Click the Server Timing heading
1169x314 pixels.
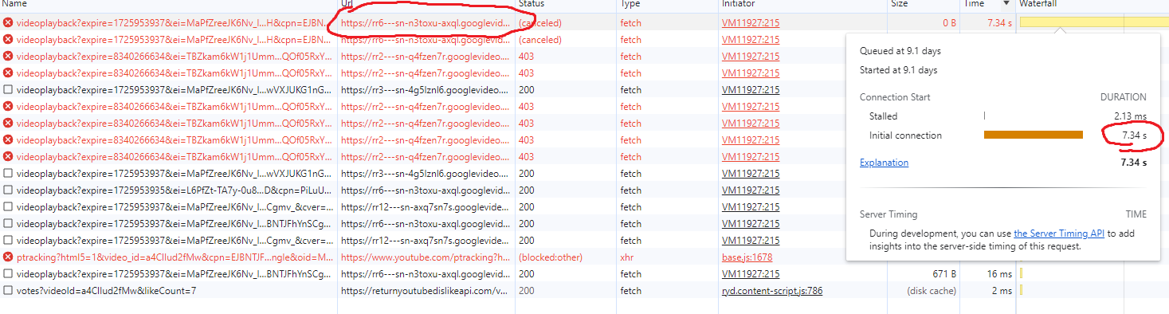point(889,214)
